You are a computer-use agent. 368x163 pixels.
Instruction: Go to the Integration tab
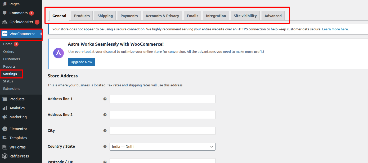click(216, 16)
